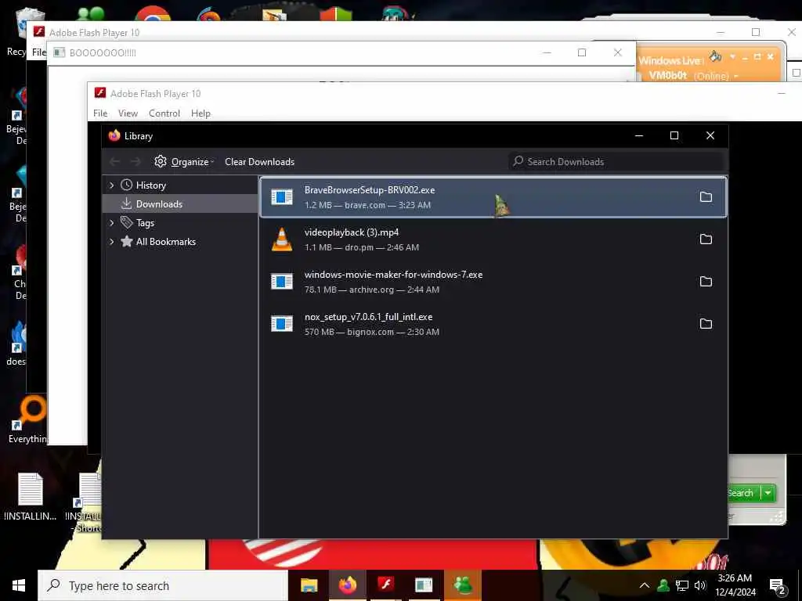Viewport: 802px width, 601px height.
Task: Click the Organize gear icon in Library
Action: coord(161,161)
